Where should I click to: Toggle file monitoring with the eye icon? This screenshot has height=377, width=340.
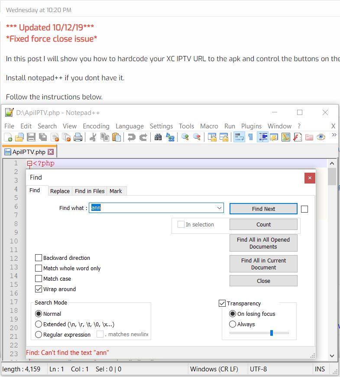tap(321, 137)
